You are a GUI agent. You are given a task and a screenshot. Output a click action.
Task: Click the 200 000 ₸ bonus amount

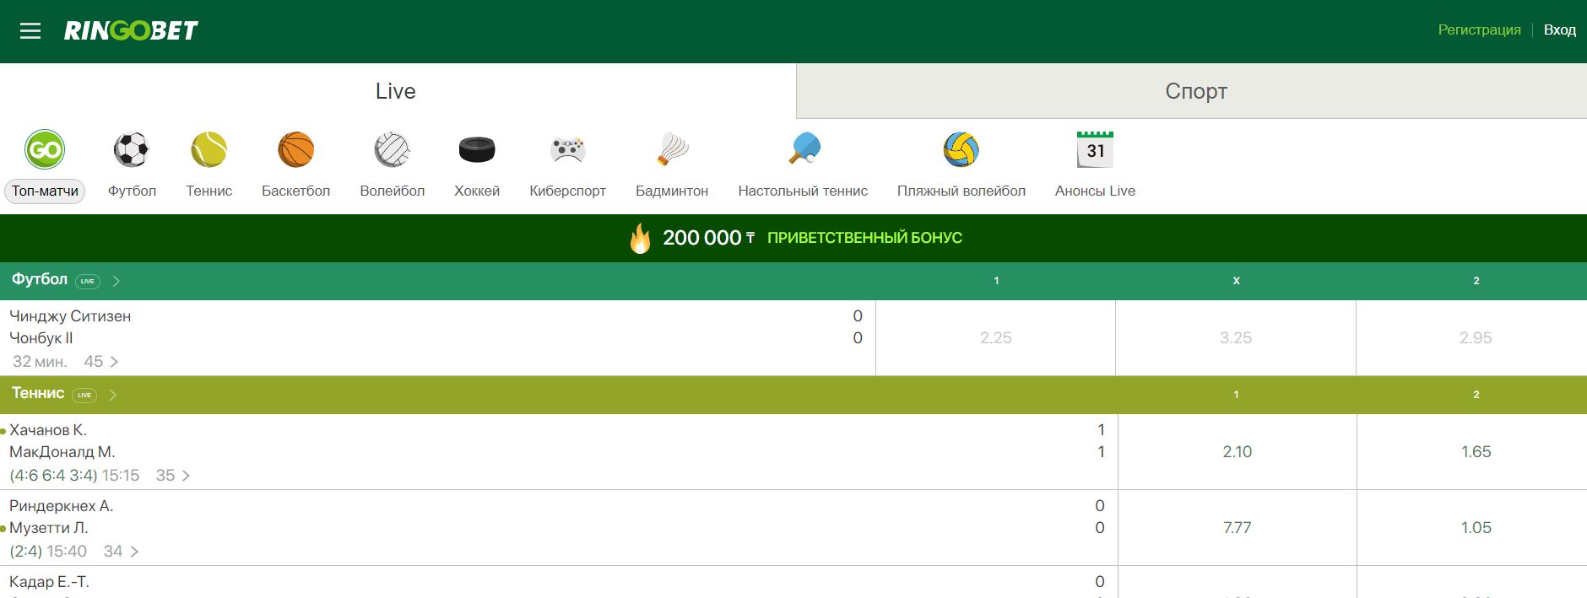tap(708, 238)
